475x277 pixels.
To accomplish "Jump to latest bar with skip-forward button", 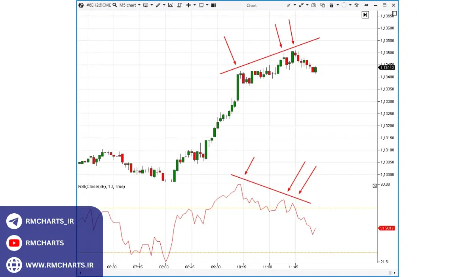I will pos(365,15).
